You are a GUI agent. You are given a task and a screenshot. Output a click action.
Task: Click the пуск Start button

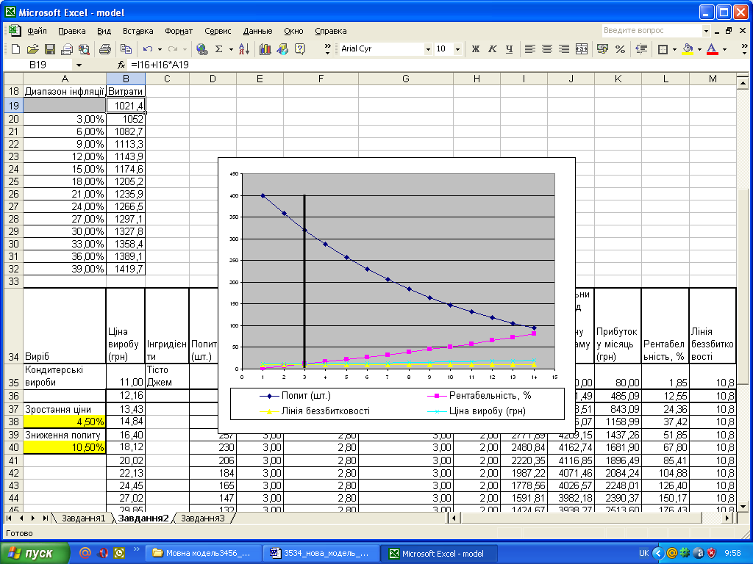click(x=35, y=553)
